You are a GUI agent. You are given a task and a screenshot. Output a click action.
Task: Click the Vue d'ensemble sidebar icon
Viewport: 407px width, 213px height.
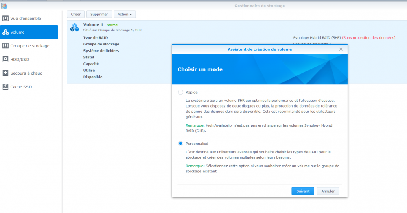(5, 18)
